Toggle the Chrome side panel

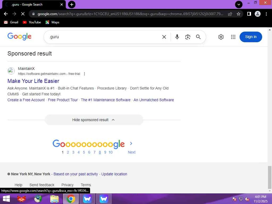tap(249, 14)
